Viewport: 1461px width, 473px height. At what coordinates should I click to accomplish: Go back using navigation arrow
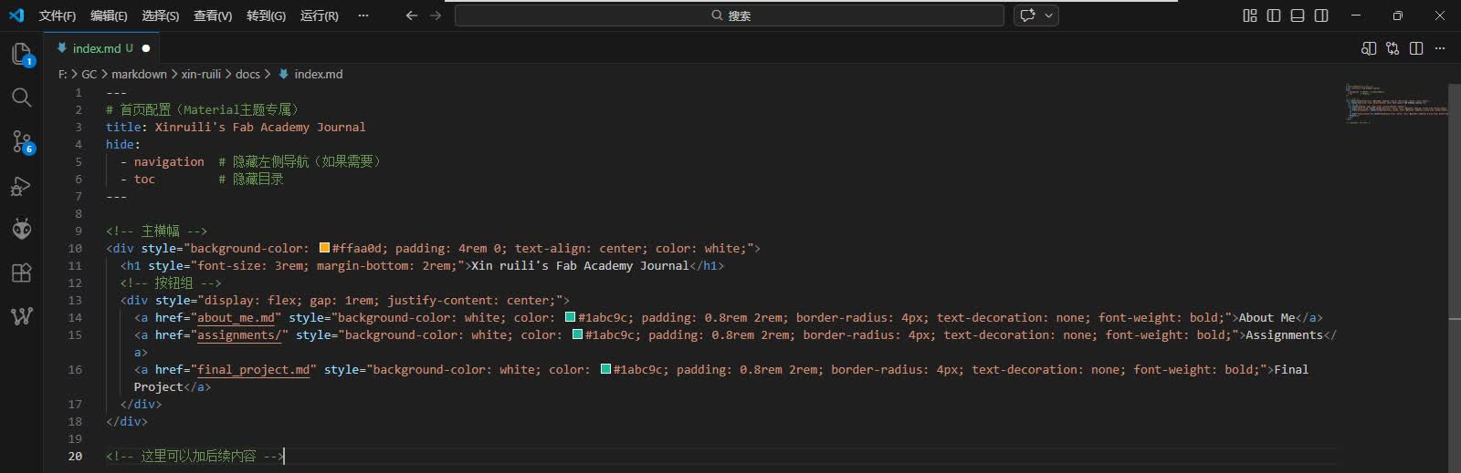tap(412, 15)
